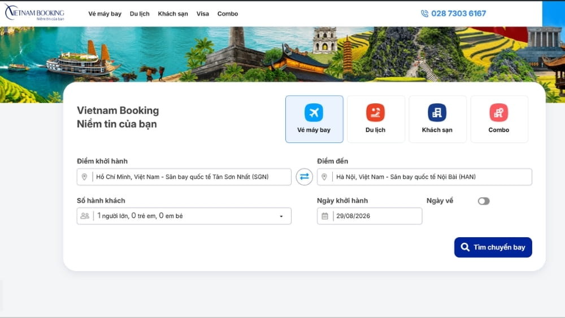Open the Ngày khởi hành date field
This screenshot has height=318, width=565.
pyautogui.click(x=370, y=216)
